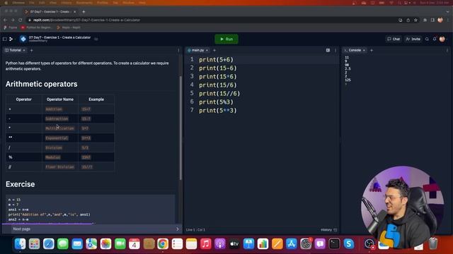This screenshot has width=453, height=254.
Task: Open Calendar from the dock
Action: click(134, 244)
